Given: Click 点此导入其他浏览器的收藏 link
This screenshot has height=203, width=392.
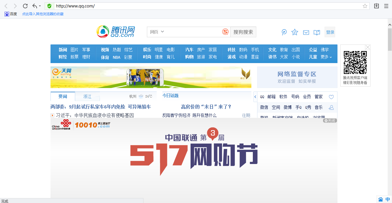Looking at the screenshot, I should tap(43, 14).
